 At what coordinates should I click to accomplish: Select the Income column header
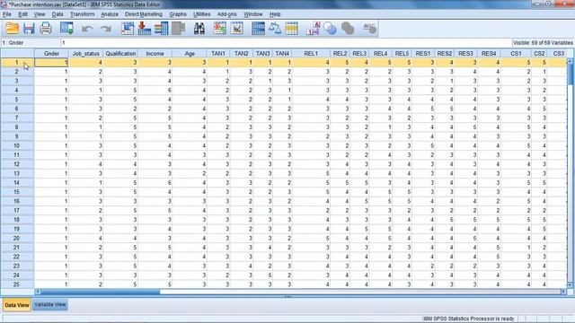coord(155,54)
